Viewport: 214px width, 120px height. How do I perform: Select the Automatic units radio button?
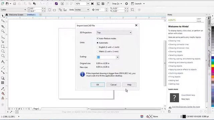[97, 43]
